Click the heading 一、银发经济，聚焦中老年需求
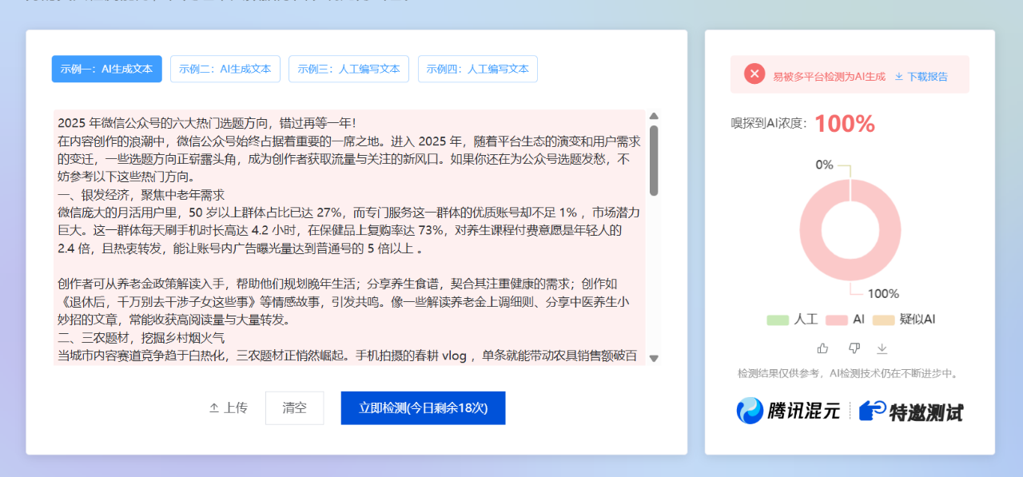Image resolution: width=1023 pixels, height=477 pixels. click(x=141, y=194)
